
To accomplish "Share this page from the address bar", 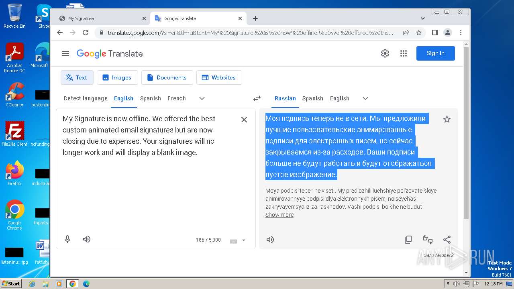I will pos(406,33).
